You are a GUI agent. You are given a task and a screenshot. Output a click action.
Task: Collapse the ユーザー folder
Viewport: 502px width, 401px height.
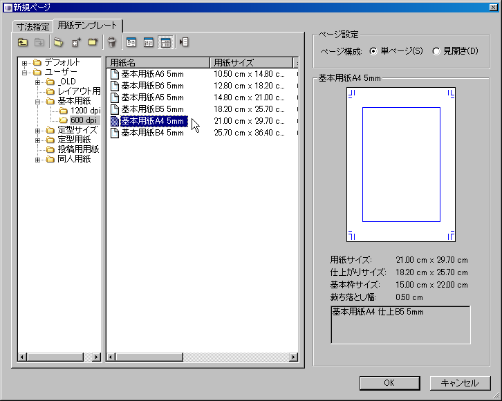pos(24,73)
